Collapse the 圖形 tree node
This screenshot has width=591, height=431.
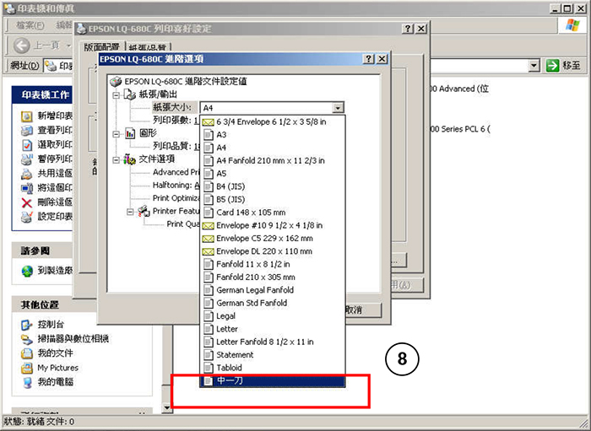[x=117, y=134]
